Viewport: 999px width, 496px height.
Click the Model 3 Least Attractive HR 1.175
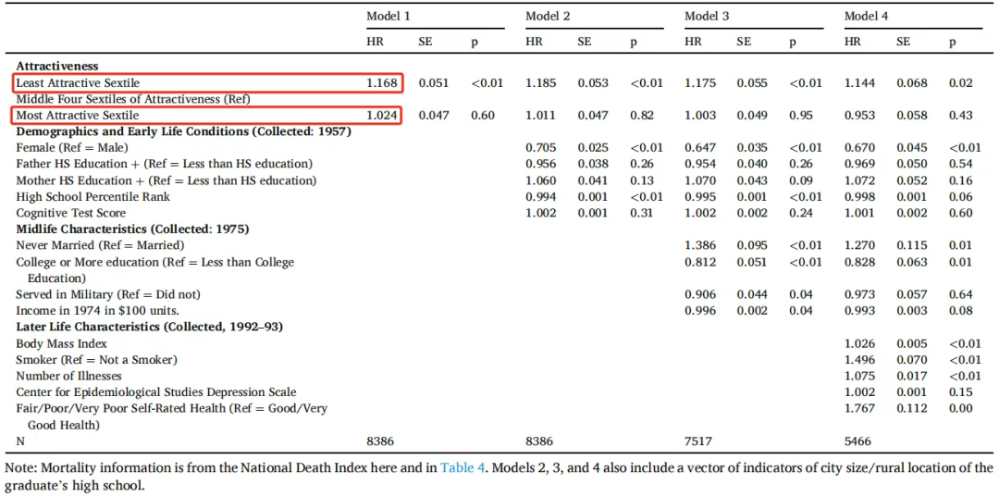[x=700, y=83]
